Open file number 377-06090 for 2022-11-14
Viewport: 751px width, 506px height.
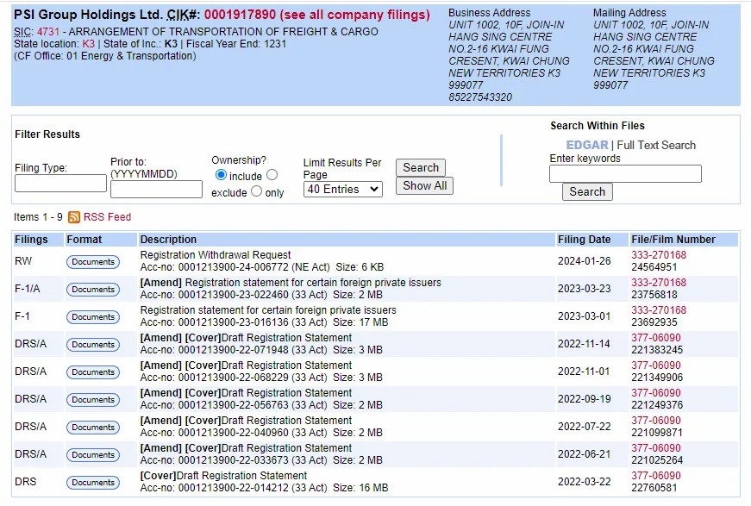pyautogui.click(x=655, y=338)
